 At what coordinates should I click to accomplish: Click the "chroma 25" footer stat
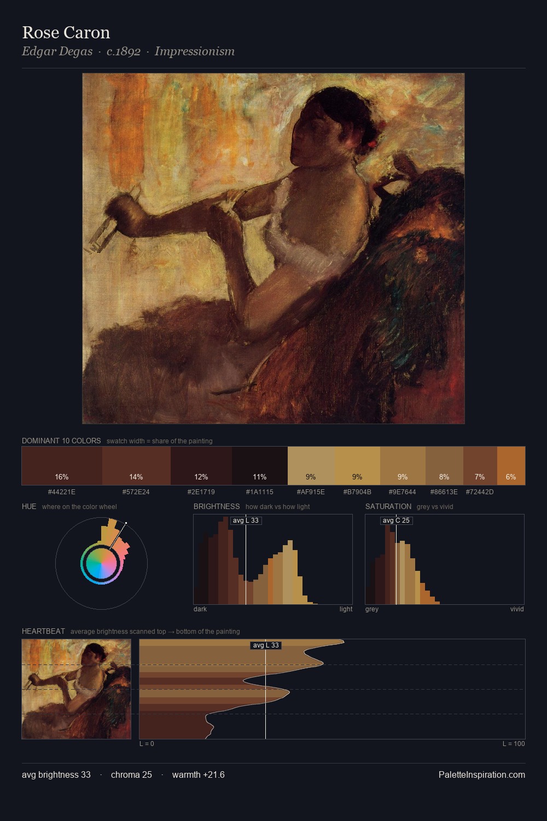click(131, 774)
